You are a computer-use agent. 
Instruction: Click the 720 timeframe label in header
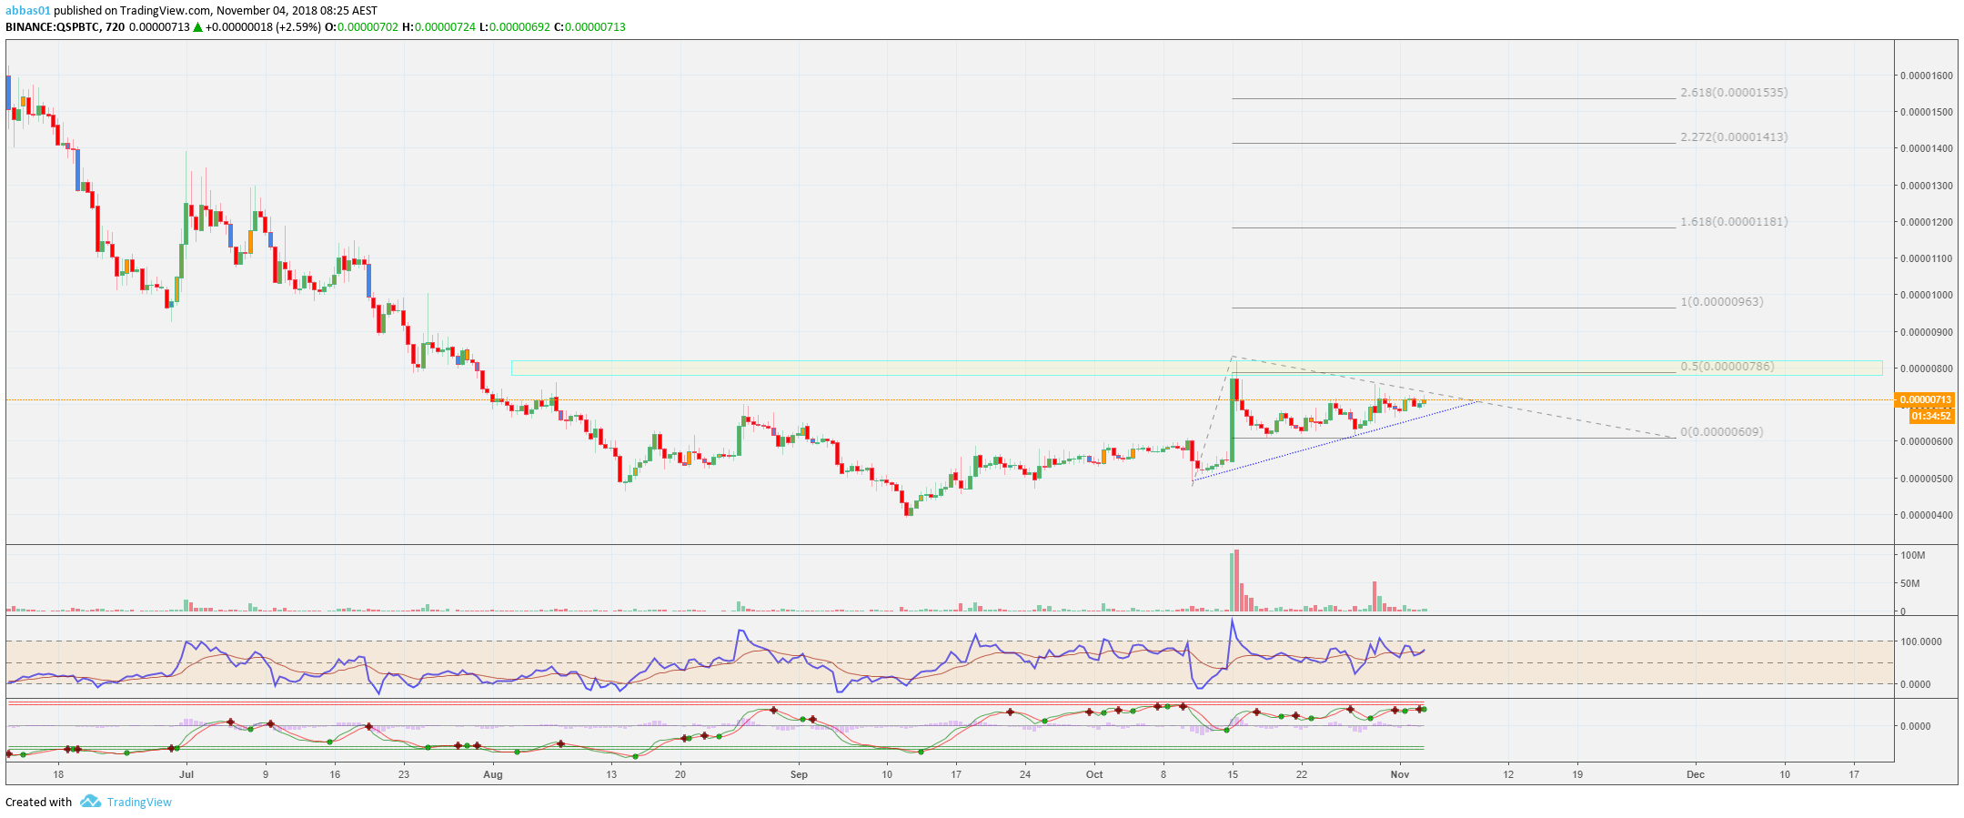(115, 27)
